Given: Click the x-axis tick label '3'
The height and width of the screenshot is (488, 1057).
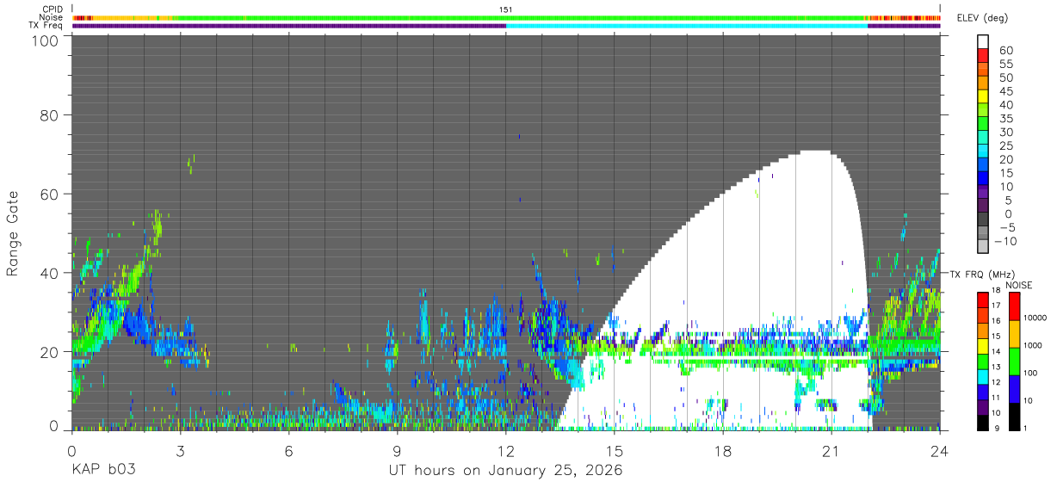Looking at the screenshot, I should 180,452.
